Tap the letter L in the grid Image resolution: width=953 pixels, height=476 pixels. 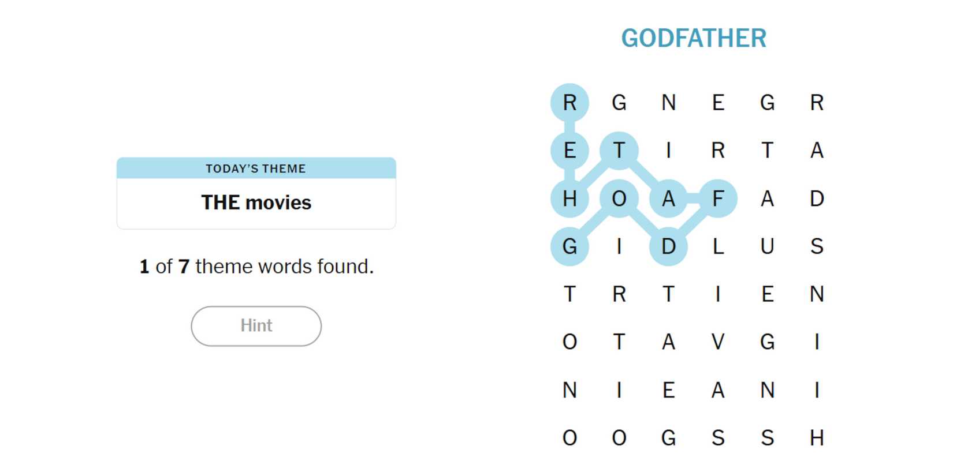tap(718, 246)
